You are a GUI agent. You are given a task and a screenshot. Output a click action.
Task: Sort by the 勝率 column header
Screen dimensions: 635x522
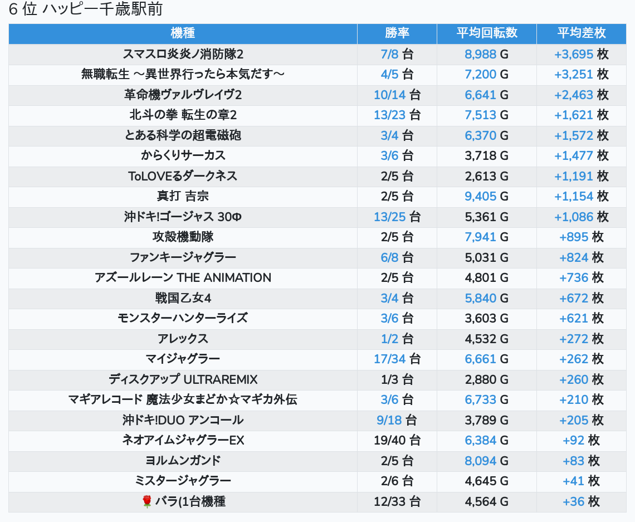(397, 33)
